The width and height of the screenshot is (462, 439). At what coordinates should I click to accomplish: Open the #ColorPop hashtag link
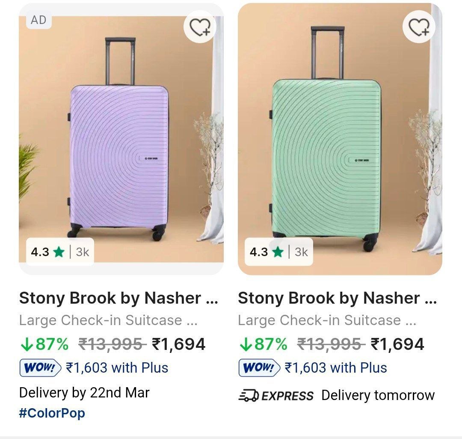point(51,413)
